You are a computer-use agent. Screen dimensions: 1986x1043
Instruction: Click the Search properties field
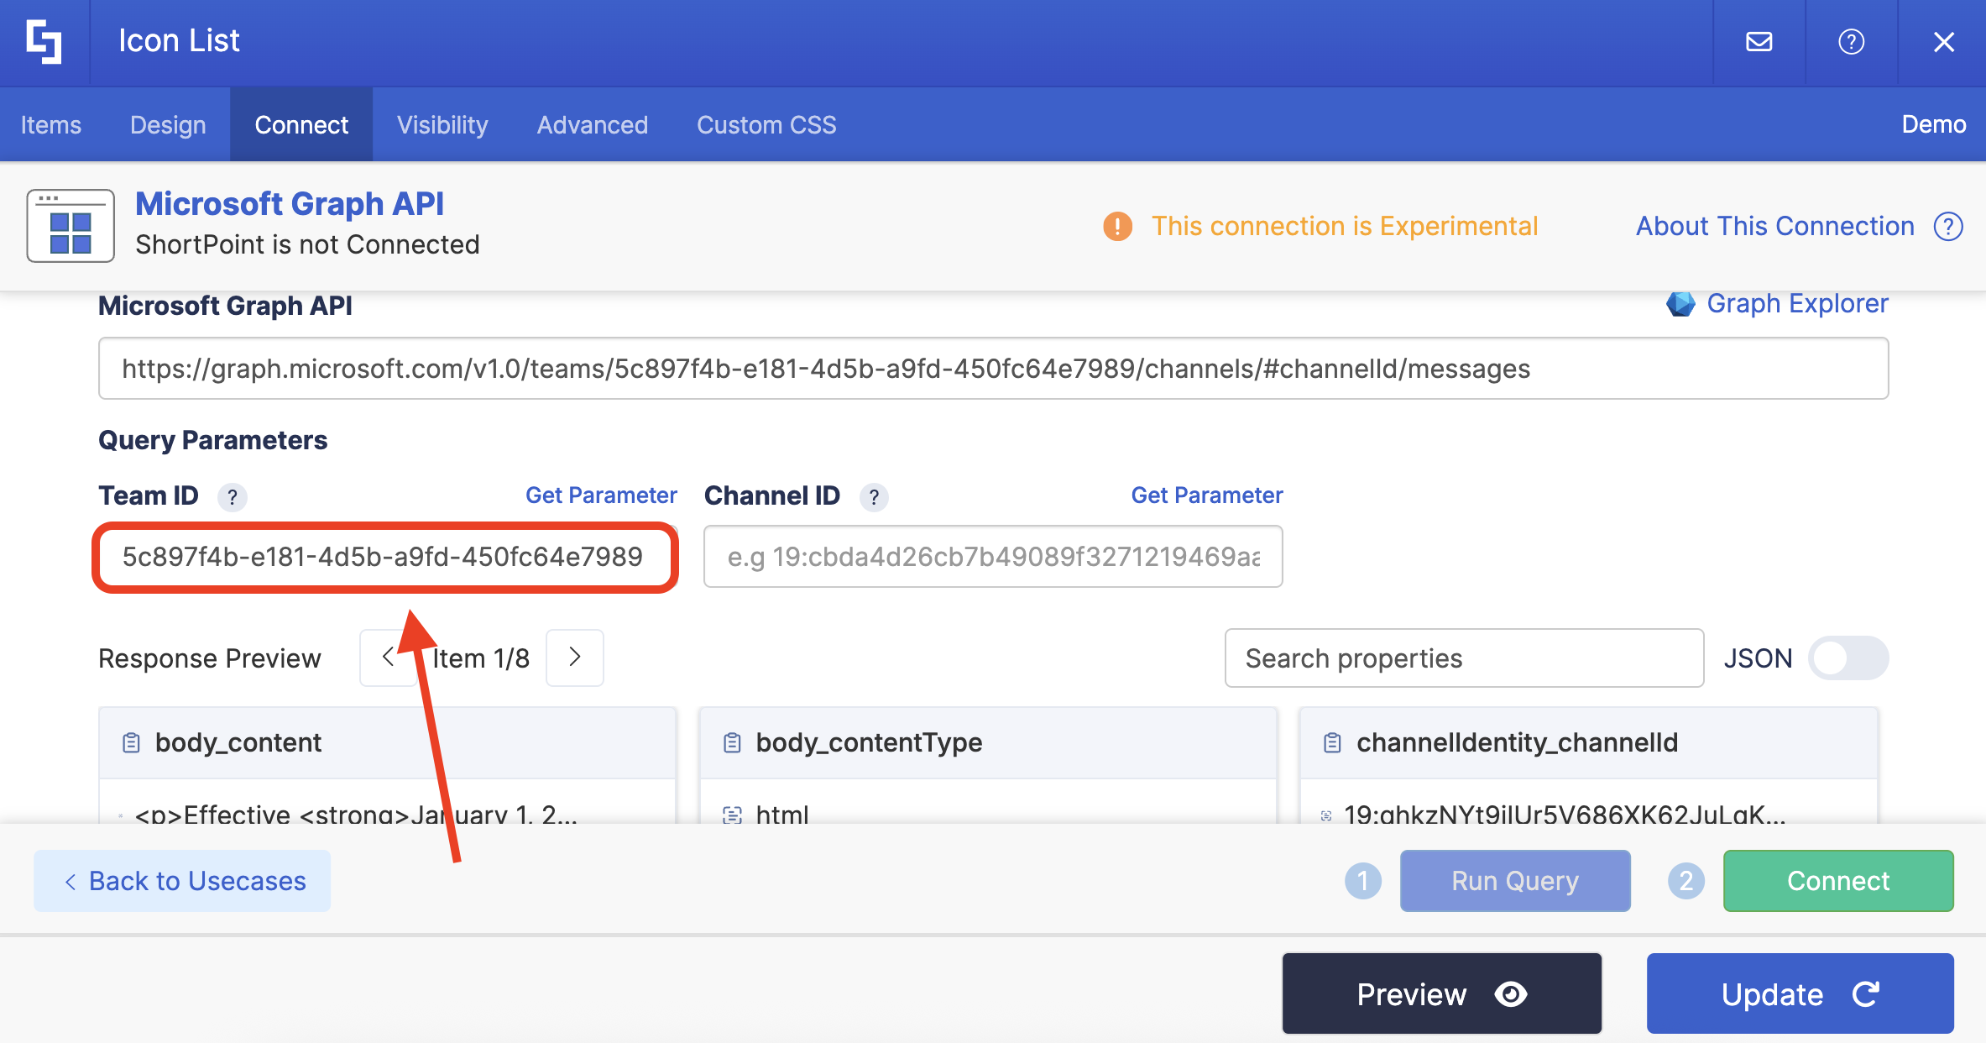click(1463, 658)
